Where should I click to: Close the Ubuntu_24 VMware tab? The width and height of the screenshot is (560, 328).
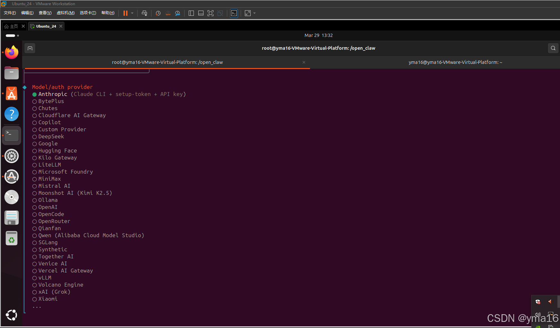(61, 26)
